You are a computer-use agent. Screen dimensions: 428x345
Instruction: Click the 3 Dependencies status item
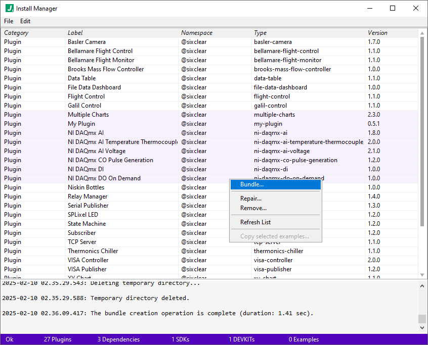click(118, 339)
